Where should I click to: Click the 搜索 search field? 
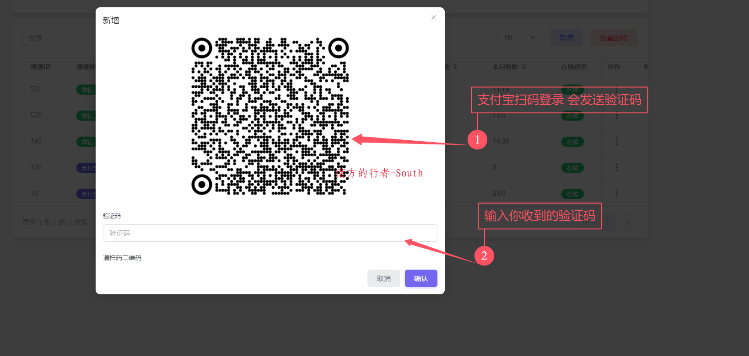tap(59, 37)
